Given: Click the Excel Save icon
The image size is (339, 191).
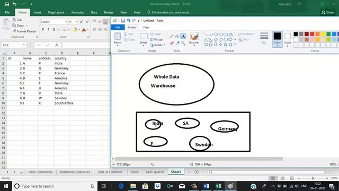Looking at the screenshot, I should click(x=7, y=4).
